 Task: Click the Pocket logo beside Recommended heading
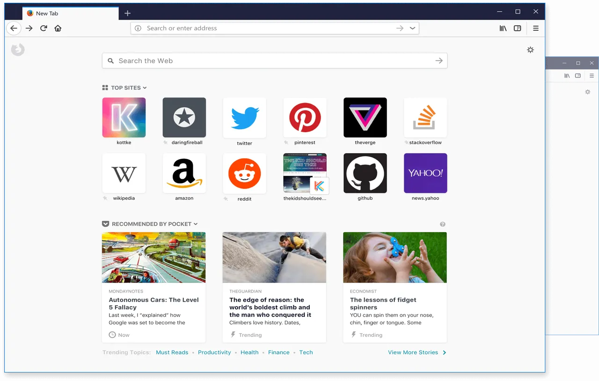(x=106, y=224)
